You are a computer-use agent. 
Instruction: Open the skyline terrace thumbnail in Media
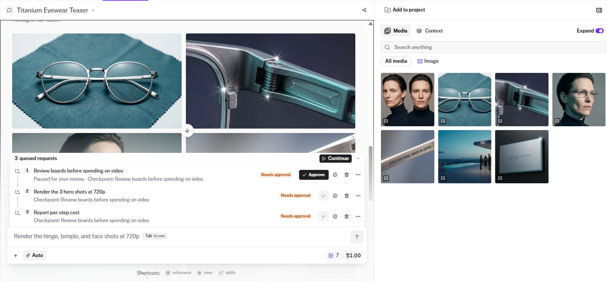pyautogui.click(x=465, y=157)
